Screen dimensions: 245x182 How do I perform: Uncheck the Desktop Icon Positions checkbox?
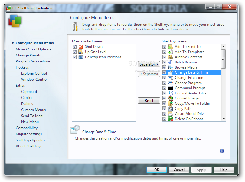[x=74, y=57]
